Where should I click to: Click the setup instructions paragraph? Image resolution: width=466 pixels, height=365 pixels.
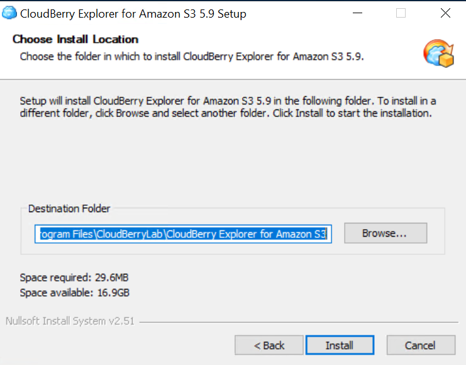[226, 107]
